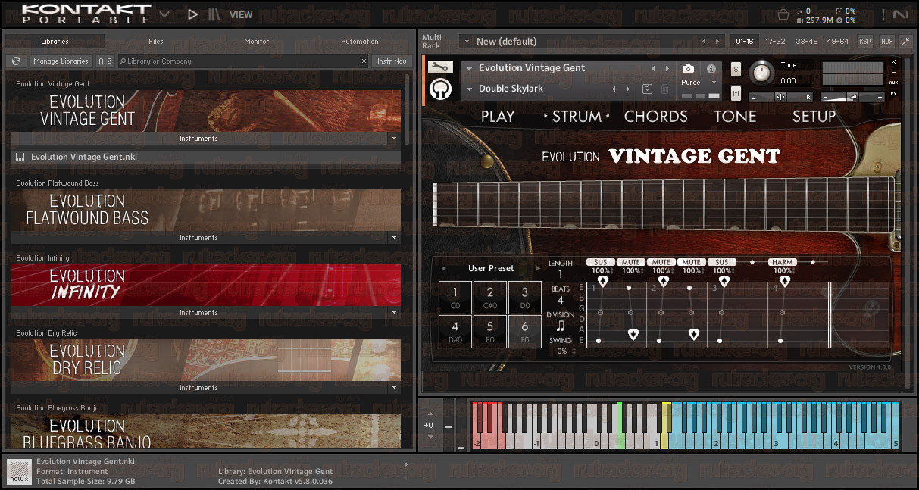This screenshot has height=490, width=919.
Task: Toggle the AUX button in rack header
Action: coord(886,42)
